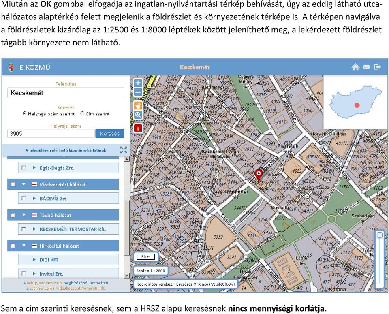Click the home icon in header
This screenshot has width=389, height=314.
click(355, 67)
